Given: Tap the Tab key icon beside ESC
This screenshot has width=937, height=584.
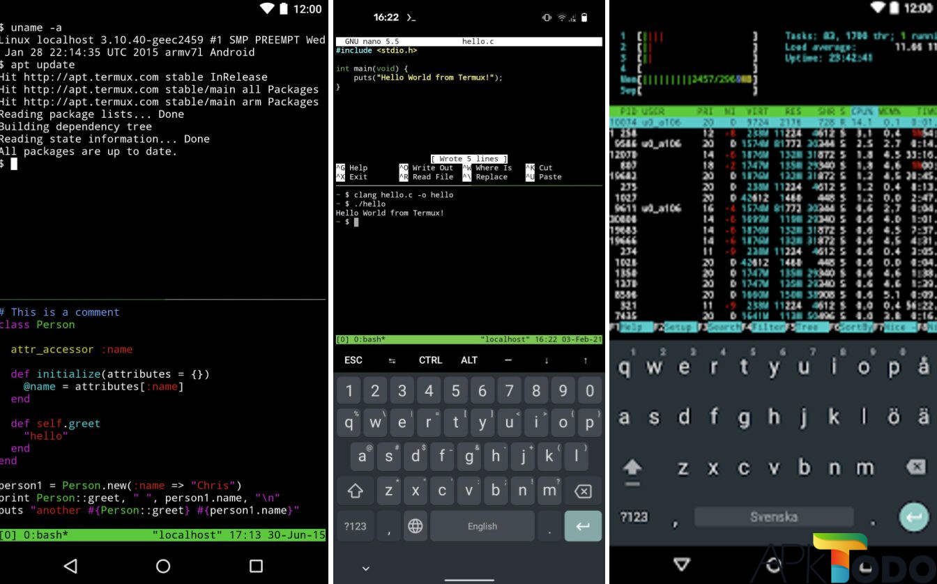Looking at the screenshot, I should pos(392,360).
